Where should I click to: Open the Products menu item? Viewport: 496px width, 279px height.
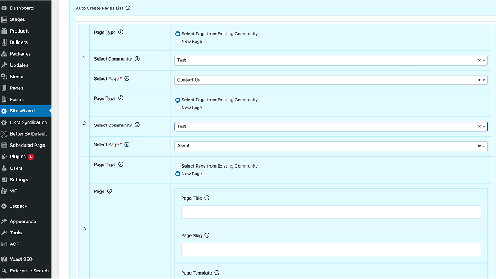[25, 31]
